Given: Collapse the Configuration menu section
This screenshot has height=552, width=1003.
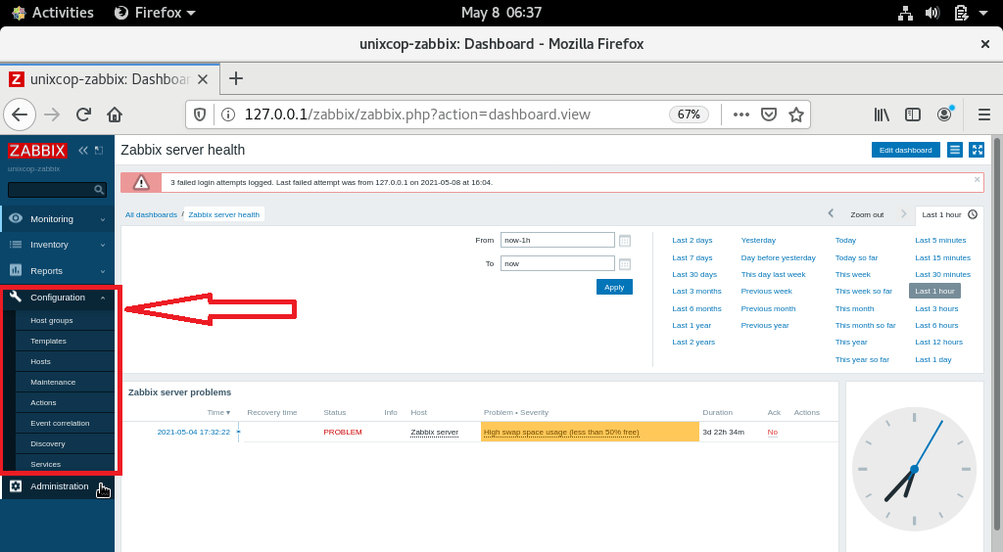Looking at the screenshot, I should click(x=103, y=298).
